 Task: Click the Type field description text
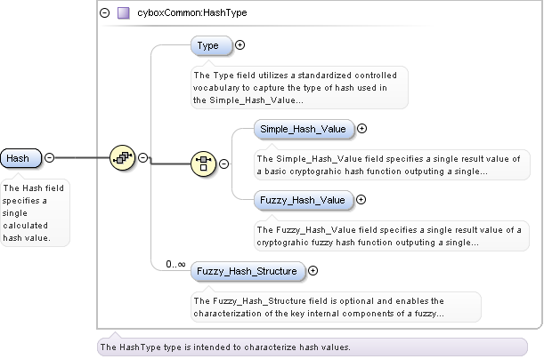(299, 87)
